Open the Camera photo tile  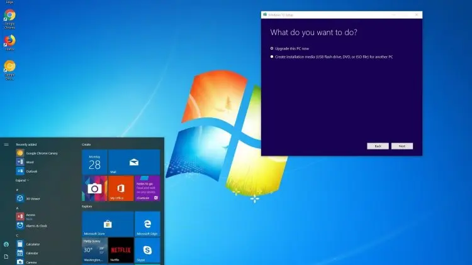coord(94,188)
